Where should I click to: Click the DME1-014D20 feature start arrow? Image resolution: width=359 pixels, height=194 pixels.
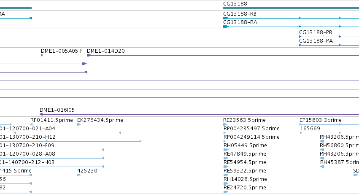[89, 55]
